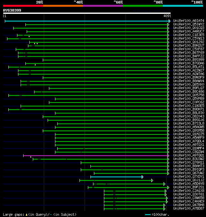Select the UniRef100_Q1NMF4 label
The height and width of the screenshot is (217, 206).
[189, 148]
